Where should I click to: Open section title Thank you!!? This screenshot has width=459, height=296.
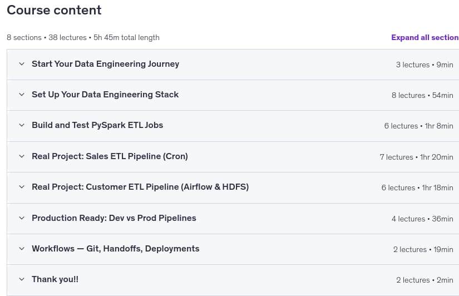(55, 279)
